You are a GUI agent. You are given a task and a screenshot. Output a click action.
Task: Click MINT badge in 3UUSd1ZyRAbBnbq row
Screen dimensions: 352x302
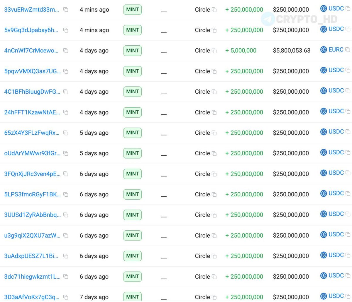[x=133, y=215]
